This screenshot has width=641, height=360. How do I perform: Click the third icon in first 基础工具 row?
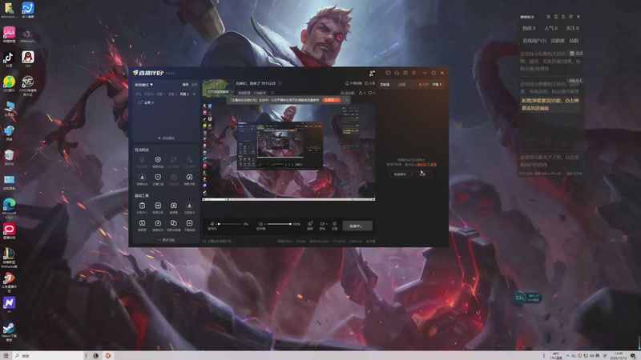click(174, 206)
